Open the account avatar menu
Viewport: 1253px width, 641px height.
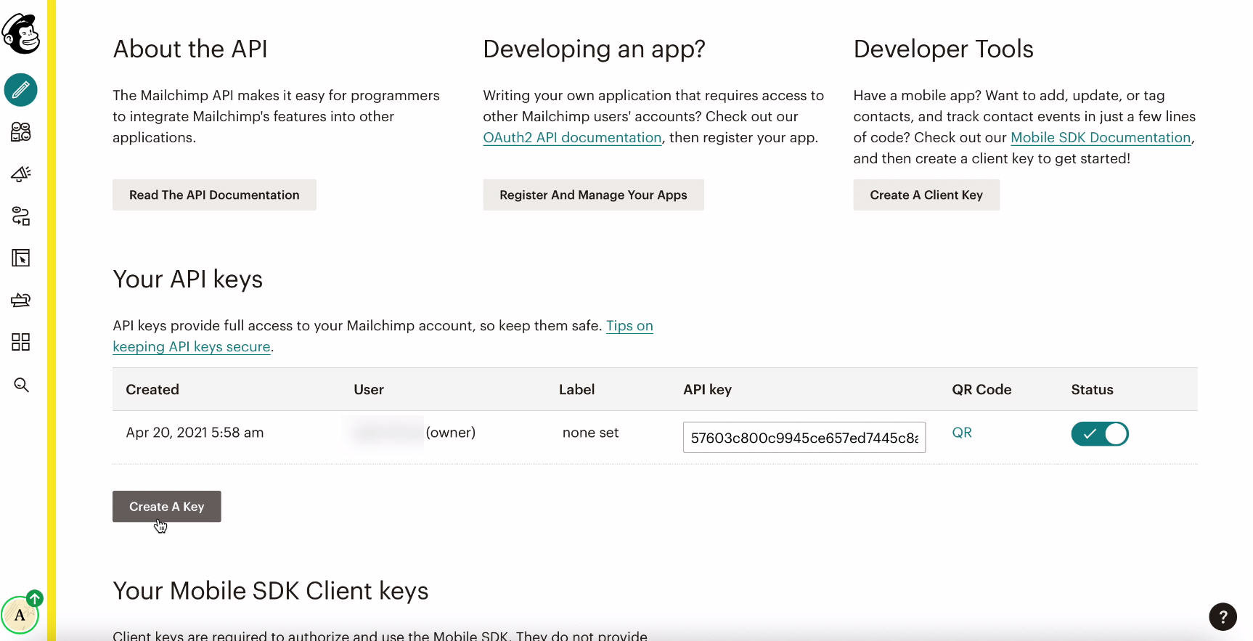(20, 615)
